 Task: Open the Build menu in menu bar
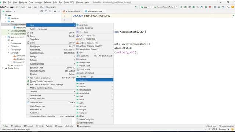55,3
